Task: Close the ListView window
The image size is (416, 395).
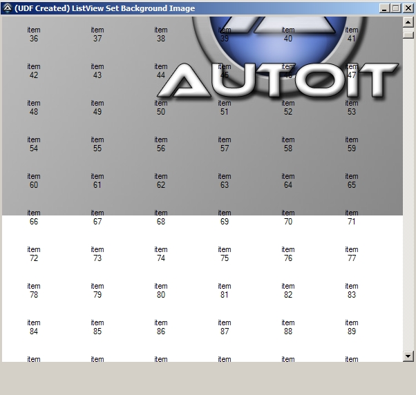Action: click(x=408, y=8)
